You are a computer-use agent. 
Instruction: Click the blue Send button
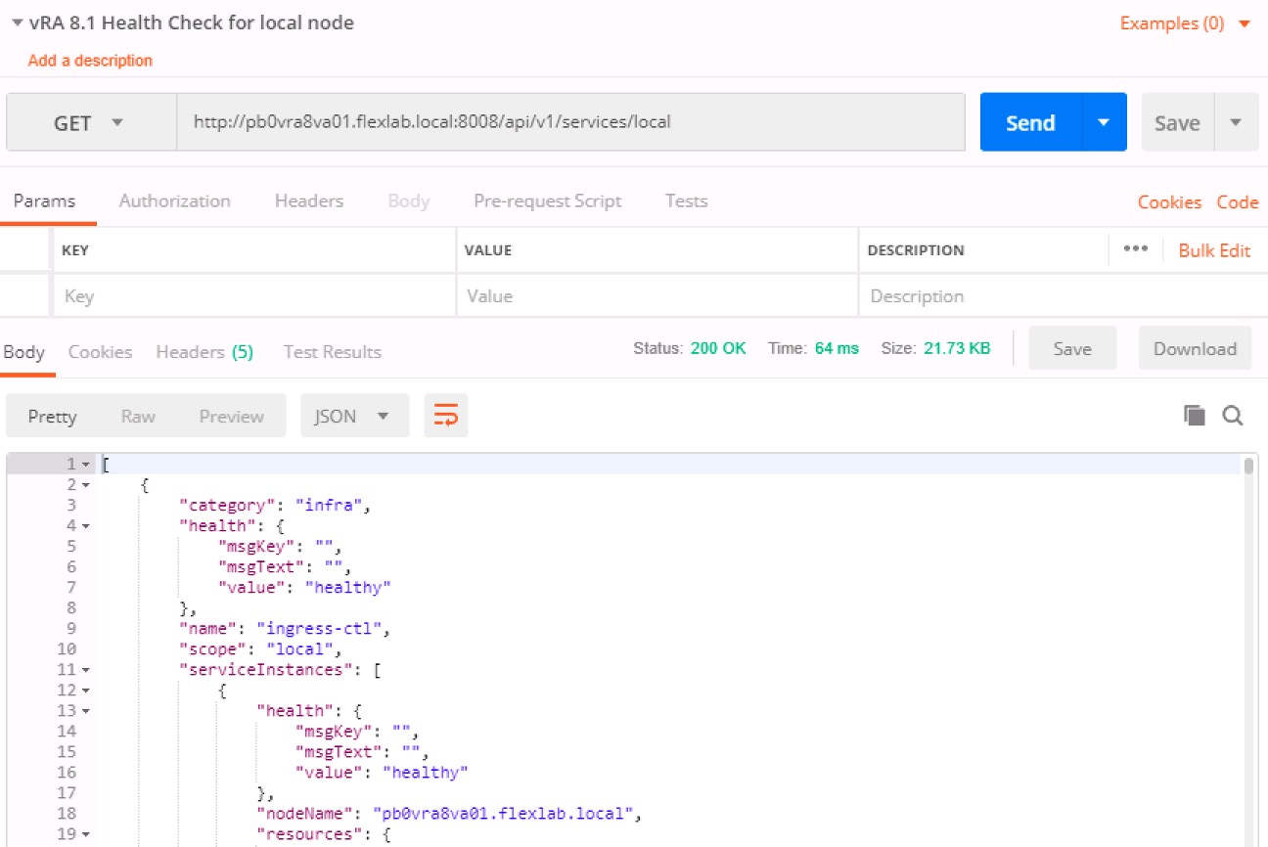(x=1030, y=122)
